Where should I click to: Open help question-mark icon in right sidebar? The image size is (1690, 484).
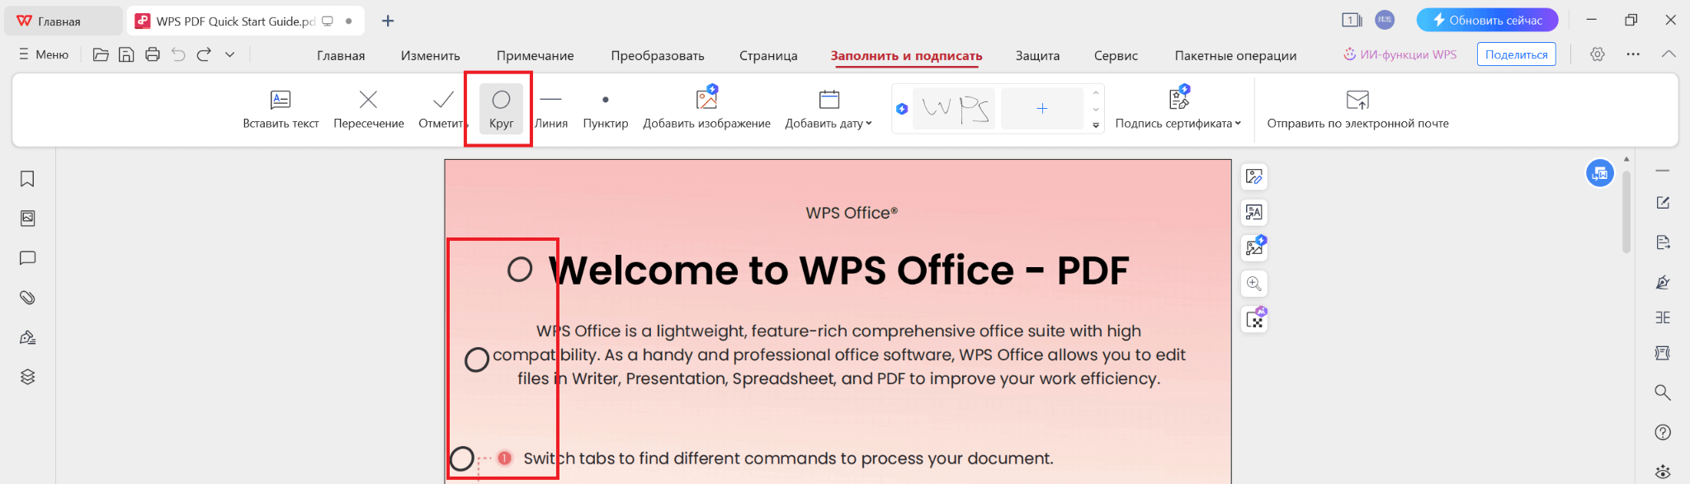click(x=1663, y=432)
